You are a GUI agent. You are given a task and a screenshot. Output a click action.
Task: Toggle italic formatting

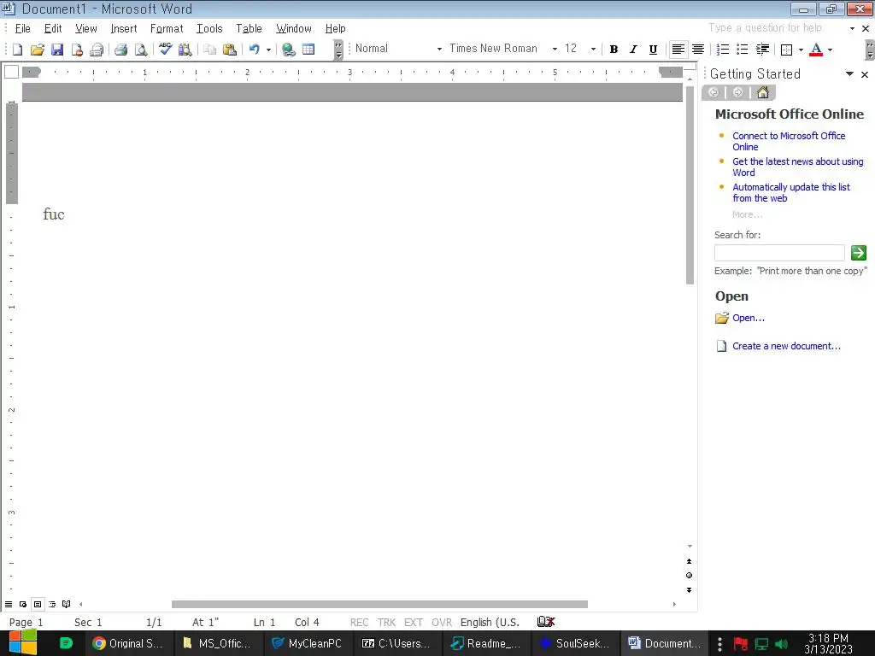(x=633, y=50)
